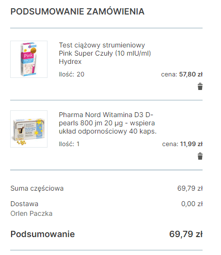
Task: Click the subtotal amount 69,79 zł
Action: tap(190, 188)
